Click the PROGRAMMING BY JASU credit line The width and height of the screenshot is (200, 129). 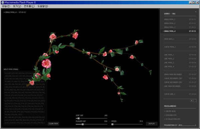(180, 125)
